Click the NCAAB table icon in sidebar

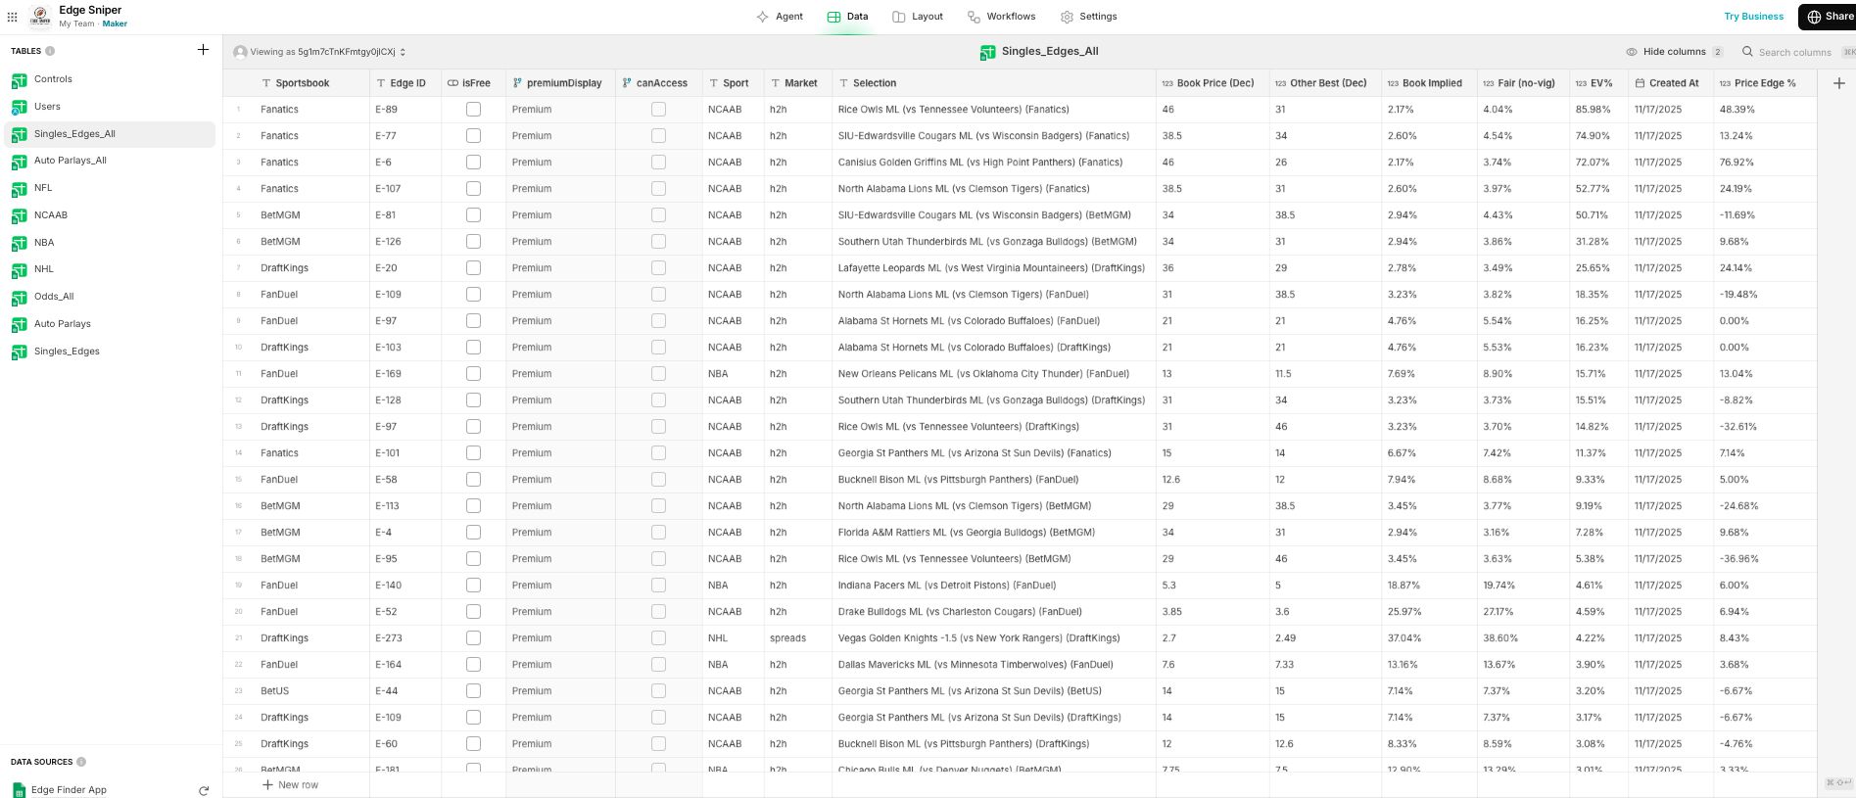(x=19, y=215)
